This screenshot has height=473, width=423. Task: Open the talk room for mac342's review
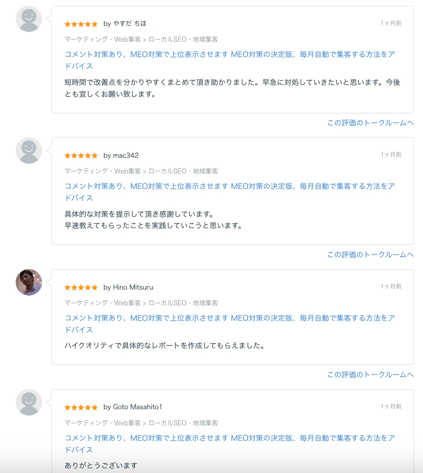click(370, 255)
